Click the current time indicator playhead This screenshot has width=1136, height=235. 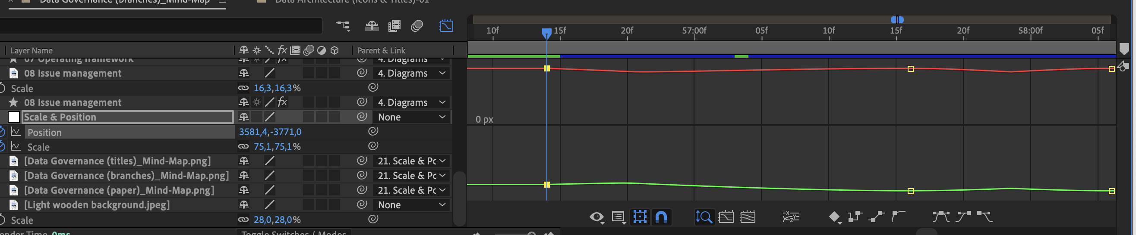click(x=546, y=34)
